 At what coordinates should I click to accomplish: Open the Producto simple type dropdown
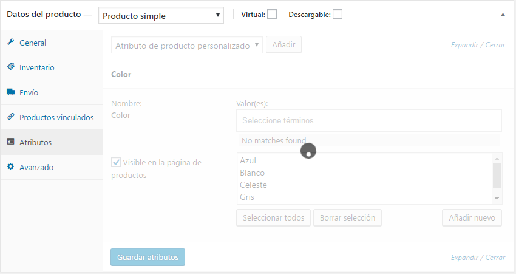click(x=161, y=15)
